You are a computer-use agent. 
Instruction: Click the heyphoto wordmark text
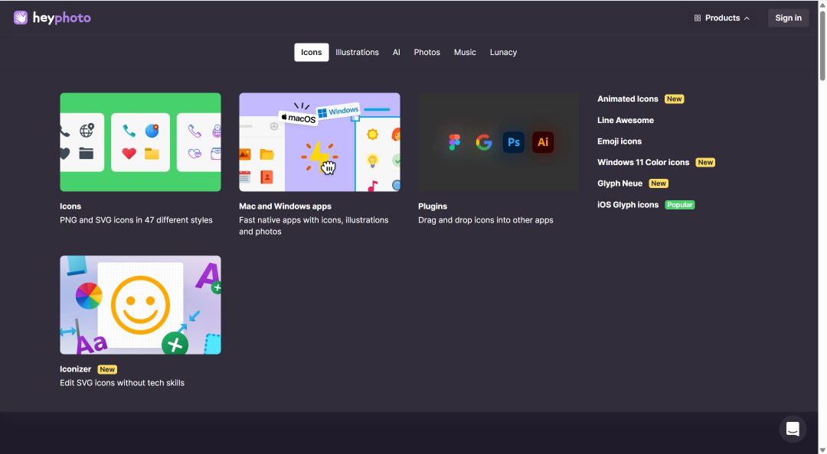click(62, 18)
